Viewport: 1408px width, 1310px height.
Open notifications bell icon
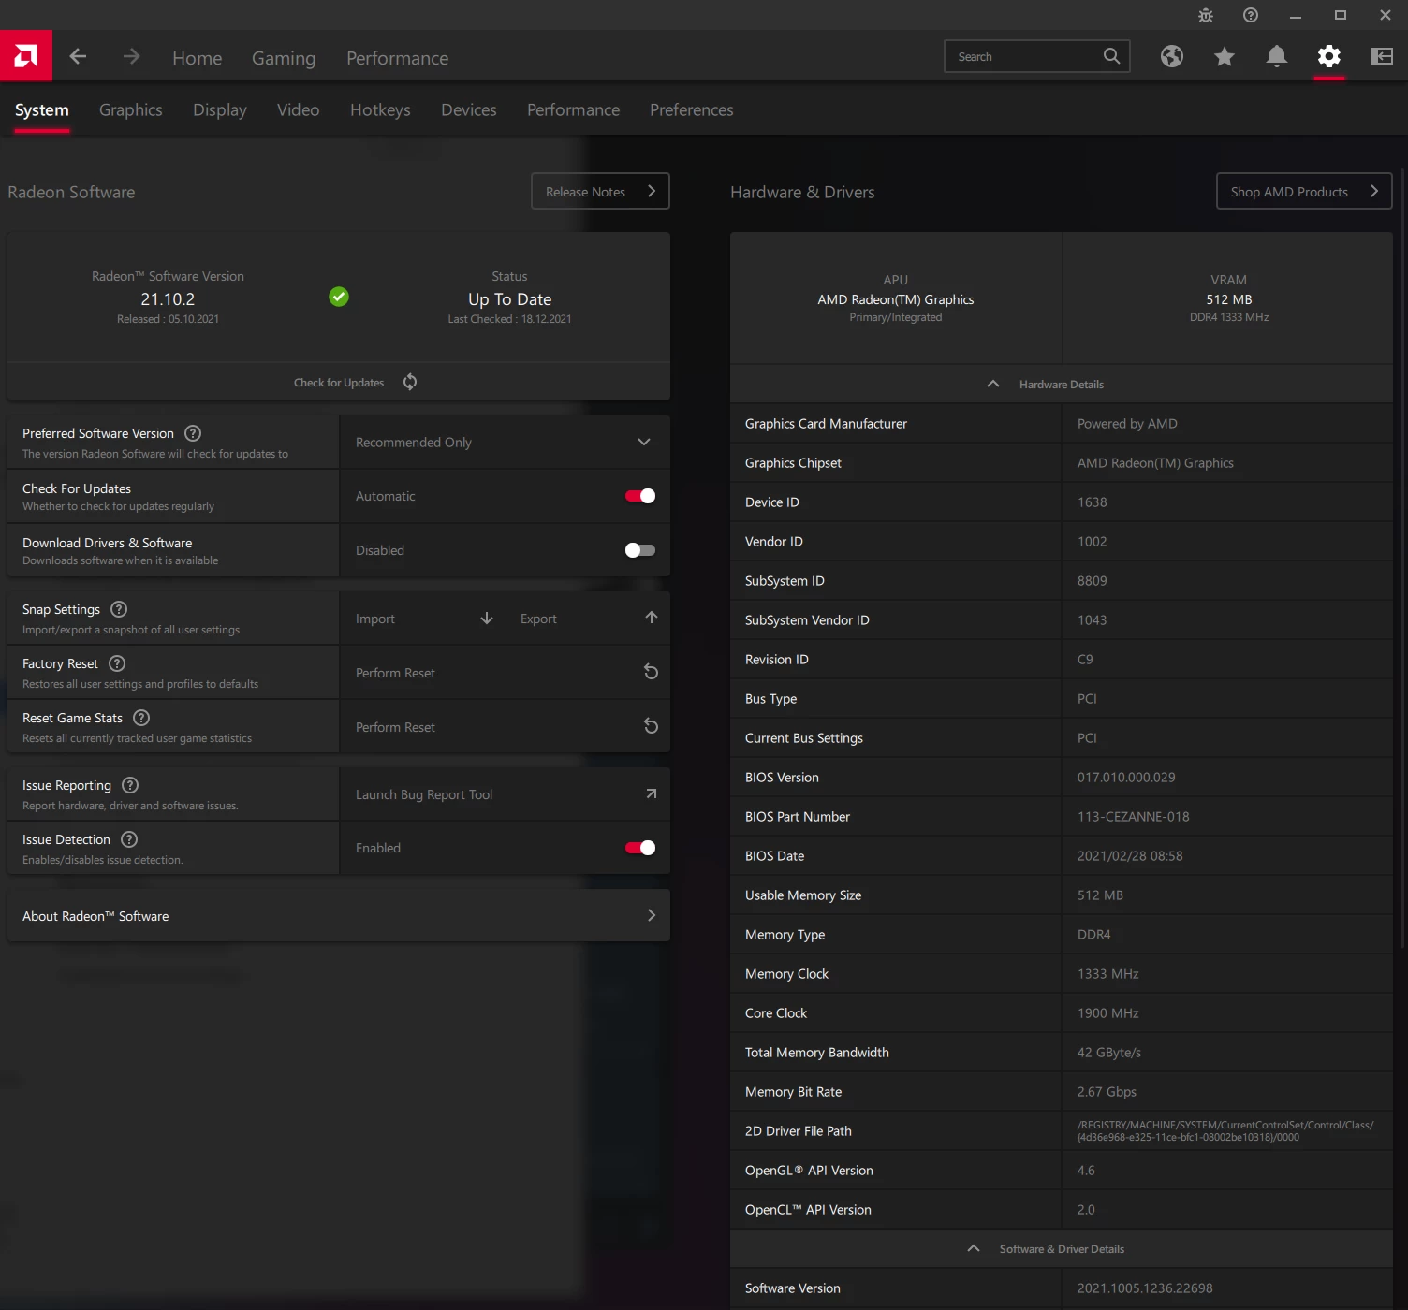(1277, 56)
